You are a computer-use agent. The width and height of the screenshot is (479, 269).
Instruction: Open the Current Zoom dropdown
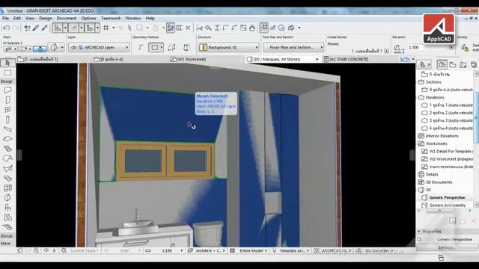click(x=85, y=251)
